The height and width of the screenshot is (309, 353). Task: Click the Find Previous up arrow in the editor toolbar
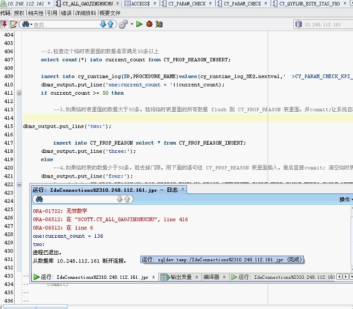(x=111, y=24)
